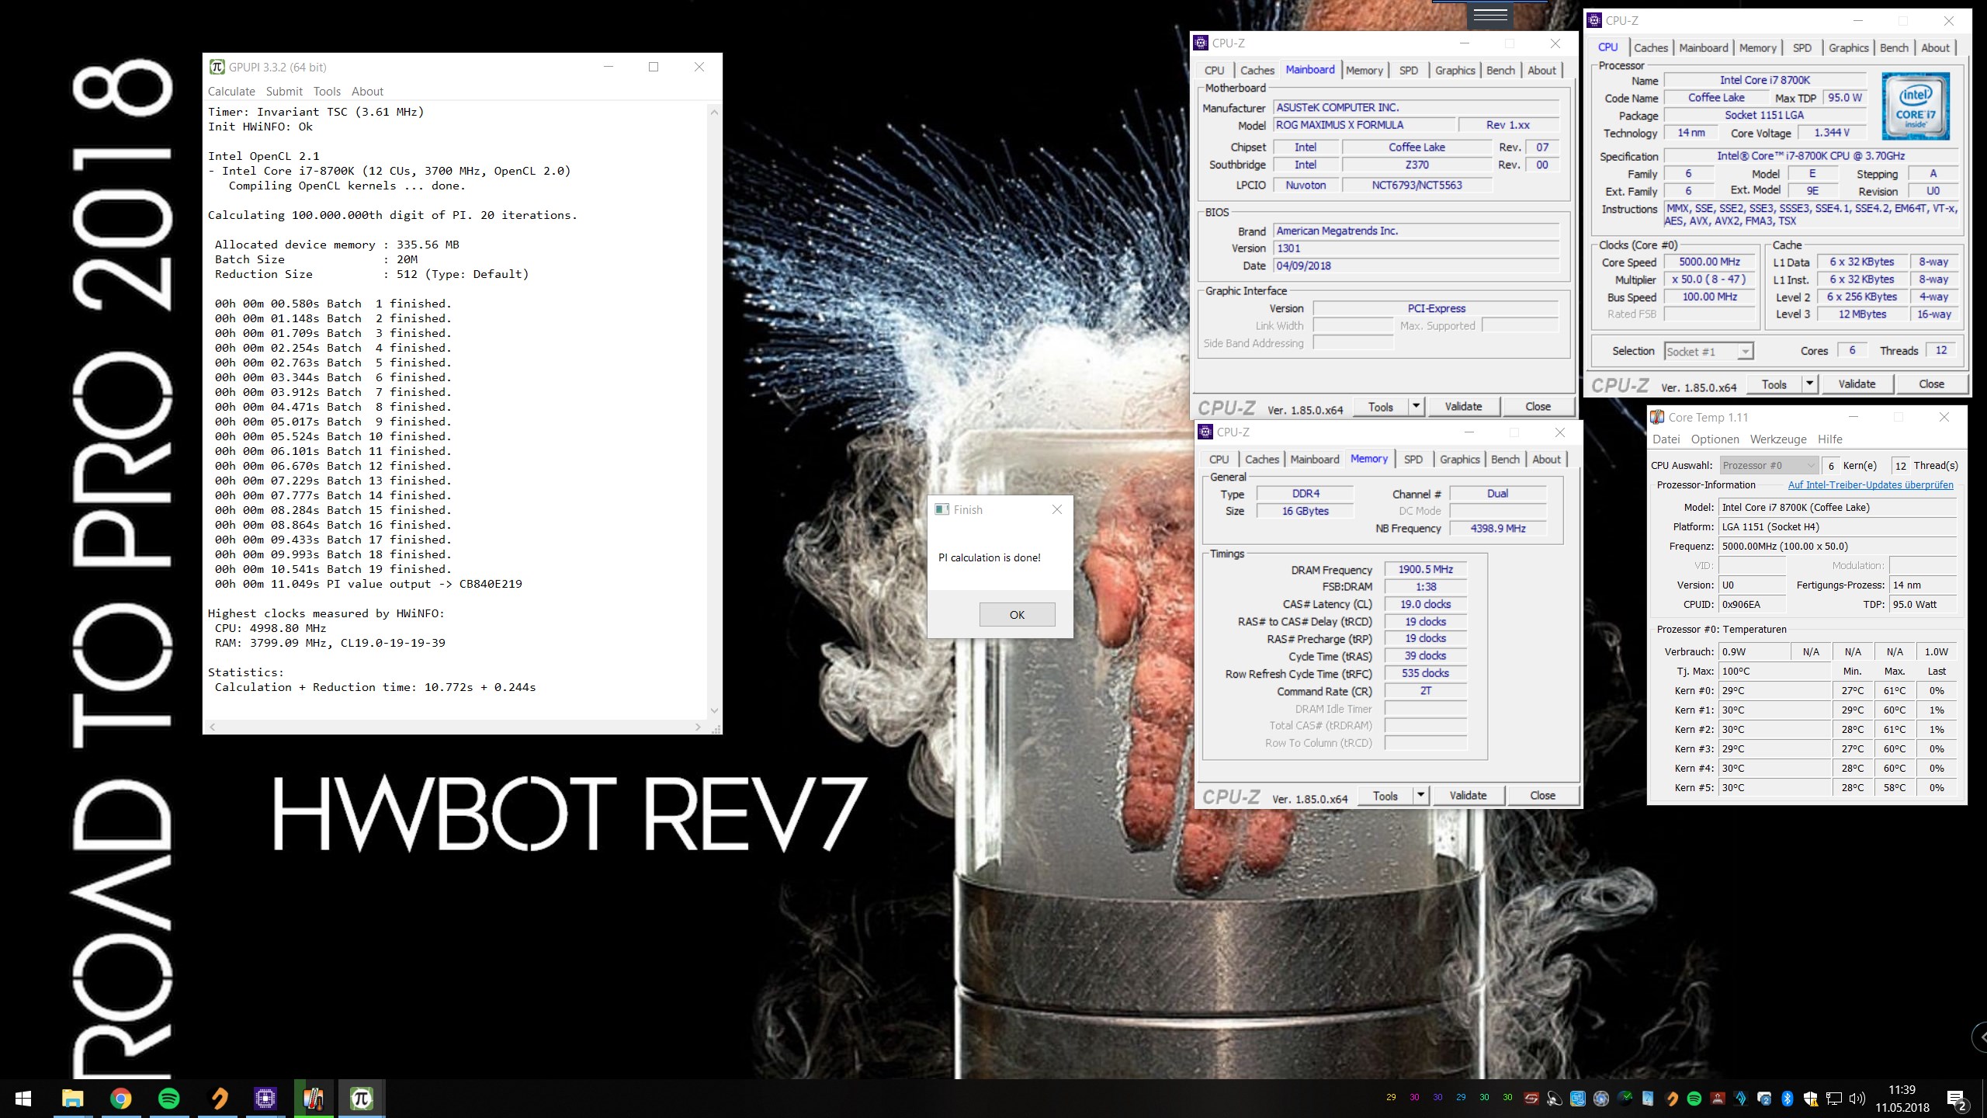Click the Intel Core i7 logo in CPU-Z
This screenshot has height=1118, width=1987.
(x=1916, y=106)
